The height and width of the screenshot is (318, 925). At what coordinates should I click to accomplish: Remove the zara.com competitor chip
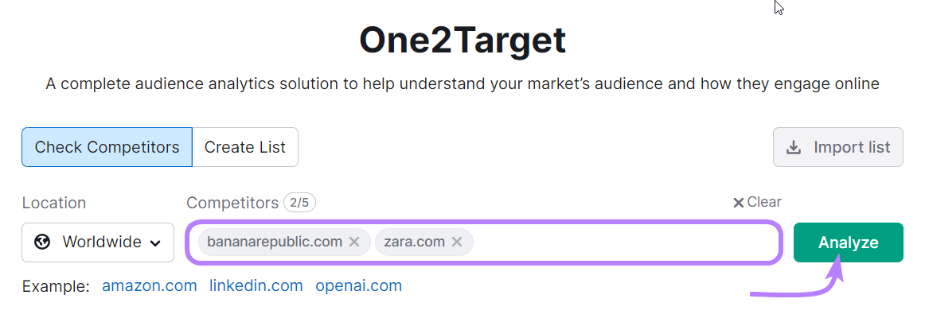tap(457, 242)
